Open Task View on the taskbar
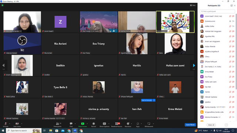Screen dimensions: 237x133 coord(44,130)
